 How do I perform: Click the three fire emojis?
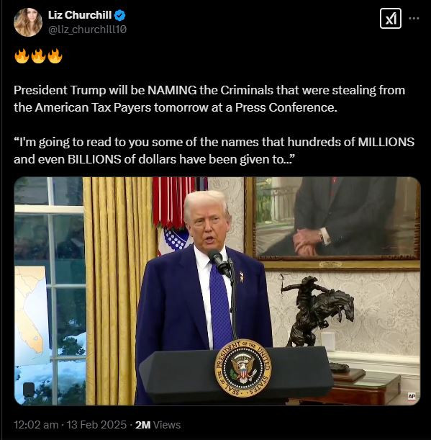38,55
